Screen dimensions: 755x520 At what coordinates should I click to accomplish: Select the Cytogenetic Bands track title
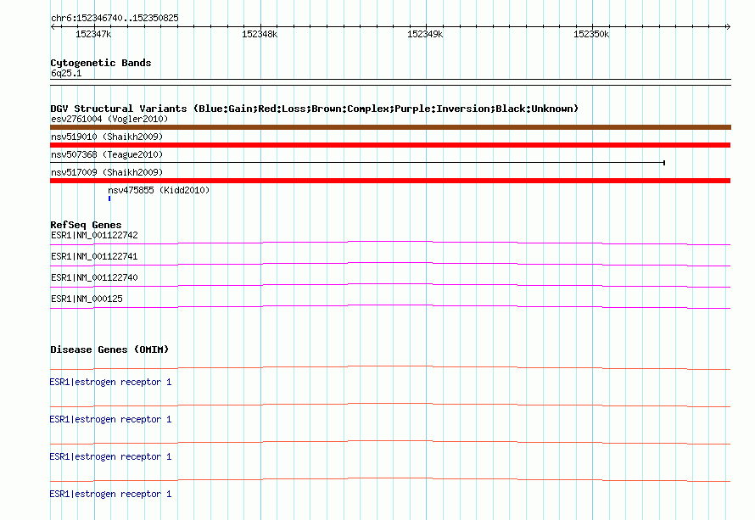[x=101, y=63]
